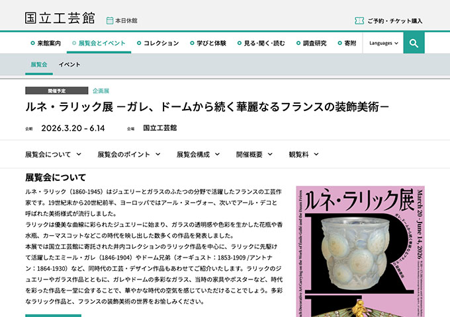Click the 企画展 category link
Image resolution: width=450 pixels, height=317 pixels.
tap(101, 90)
